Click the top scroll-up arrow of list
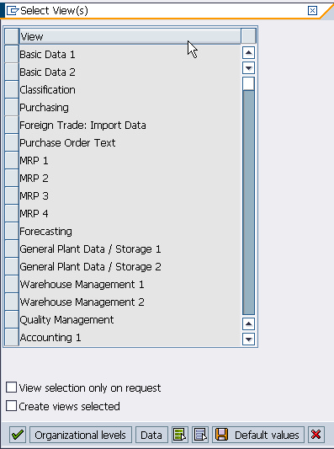Image resolution: width=334 pixels, height=449 pixels. tap(248, 53)
